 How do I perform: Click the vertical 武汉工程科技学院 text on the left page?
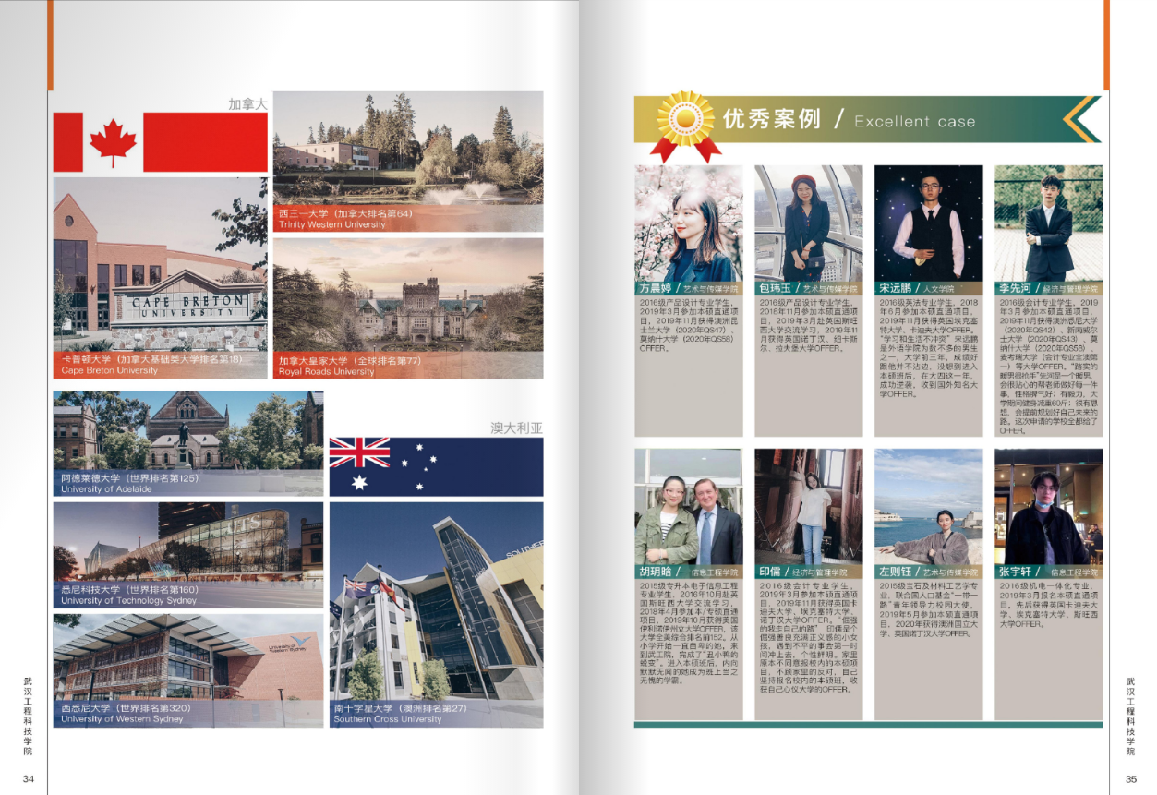click(x=29, y=717)
